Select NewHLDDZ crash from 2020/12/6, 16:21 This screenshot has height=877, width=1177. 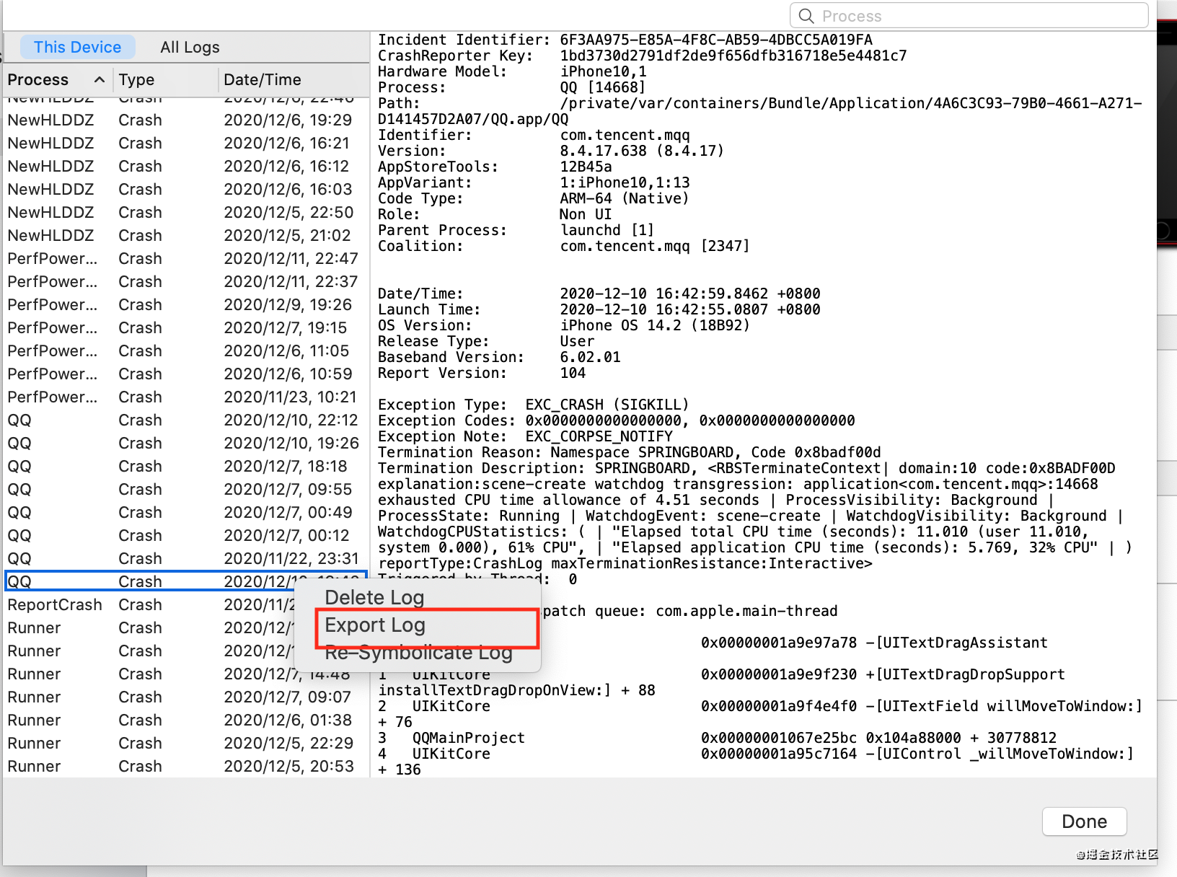pos(186,143)
